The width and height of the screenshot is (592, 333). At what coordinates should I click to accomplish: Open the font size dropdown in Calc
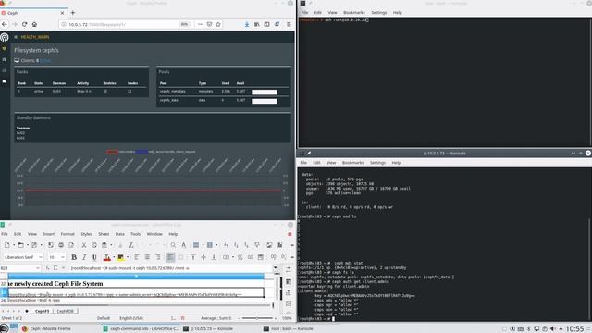[x=63, y=257]
